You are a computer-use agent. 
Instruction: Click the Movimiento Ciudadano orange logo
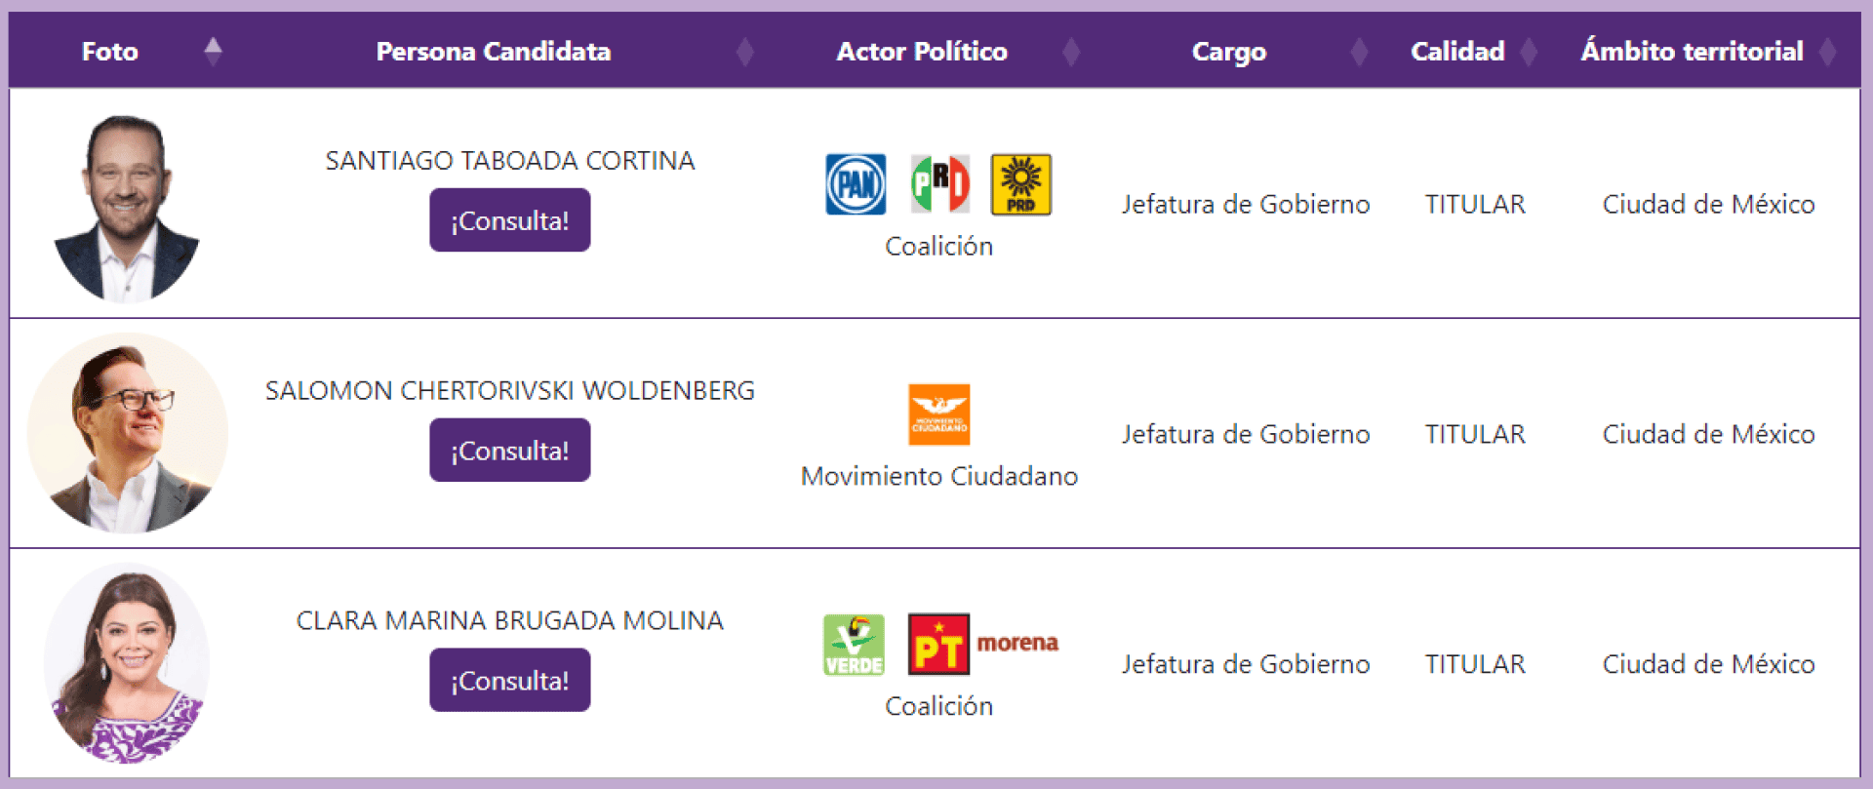(938, 414)
